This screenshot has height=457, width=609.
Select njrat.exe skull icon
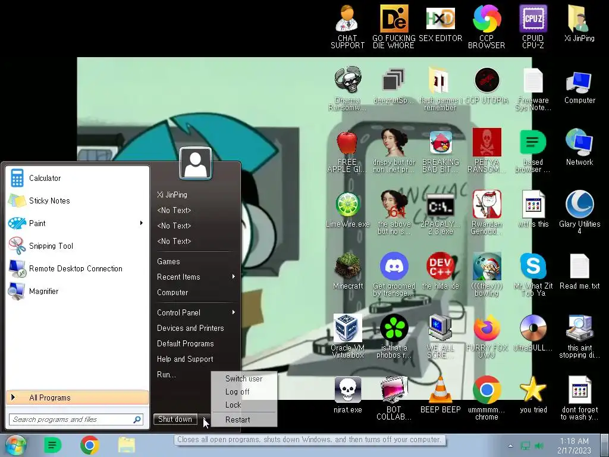[347, 395]
